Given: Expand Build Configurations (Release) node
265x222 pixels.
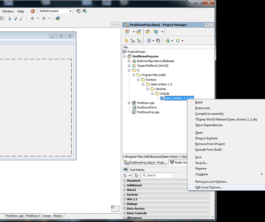Looking at the screenshot, I should click(129, 61).
